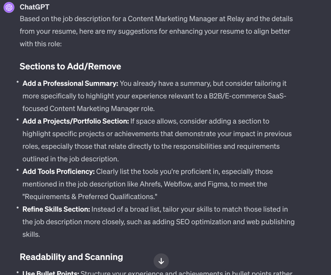
Task: Click the bullet dot beside Refine Skills Section
Action: click(17, 208)
